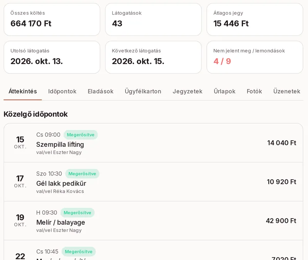
Task: Click the Látogatások count 43
Action: click(x=117, y=23)
